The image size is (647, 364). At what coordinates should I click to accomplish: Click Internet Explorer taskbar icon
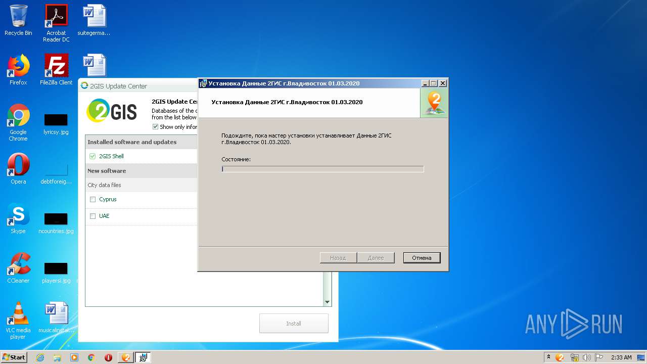[40, 357]
